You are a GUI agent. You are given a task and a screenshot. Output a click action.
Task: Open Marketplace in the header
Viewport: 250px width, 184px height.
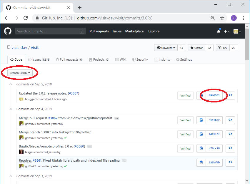(x=134, y=31)
